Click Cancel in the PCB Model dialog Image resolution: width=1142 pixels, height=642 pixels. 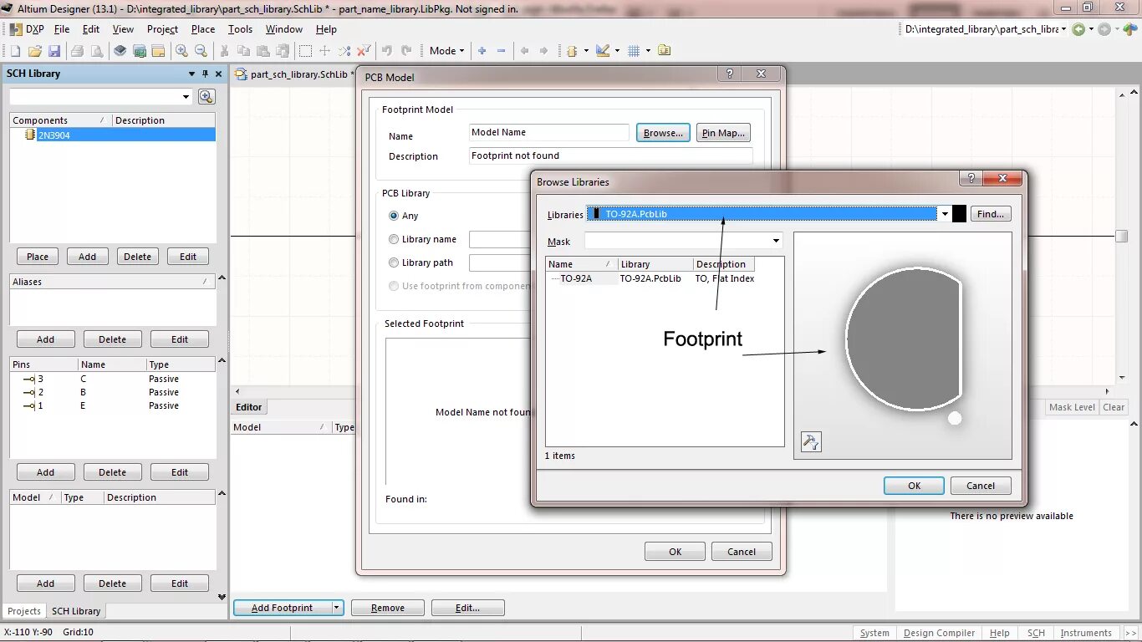742,552
